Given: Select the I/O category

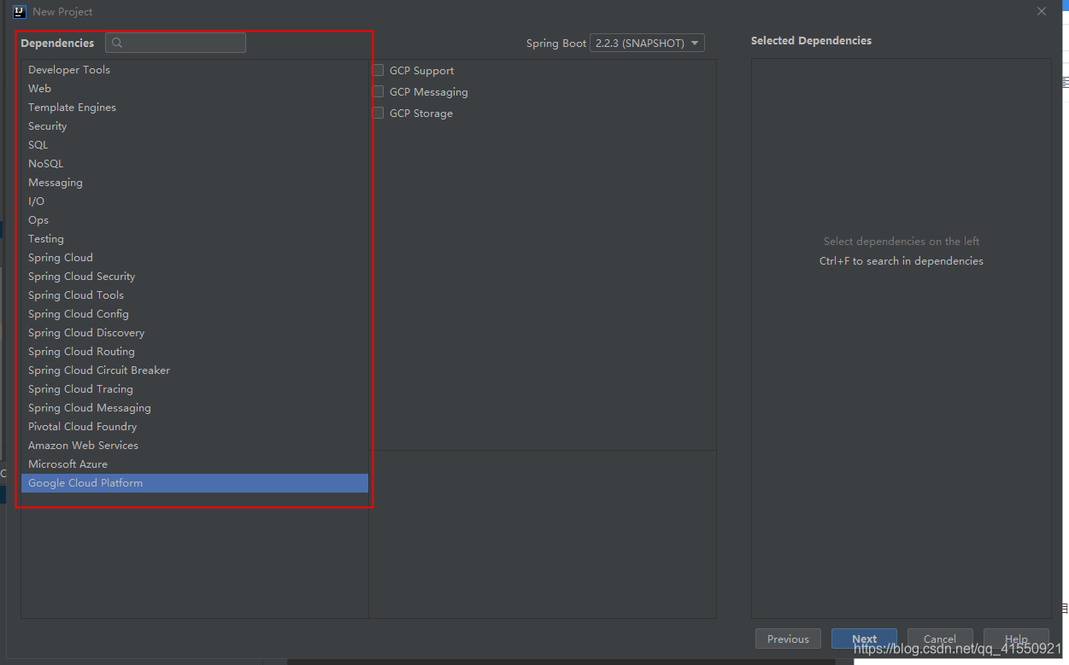Looking at the screenshot, I should [x=195, y=201].
